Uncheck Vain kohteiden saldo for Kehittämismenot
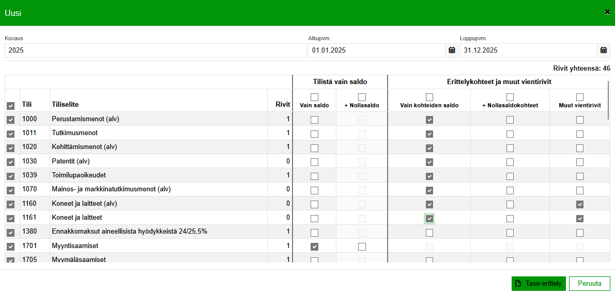The image size is (615, 296). point(429,148)
